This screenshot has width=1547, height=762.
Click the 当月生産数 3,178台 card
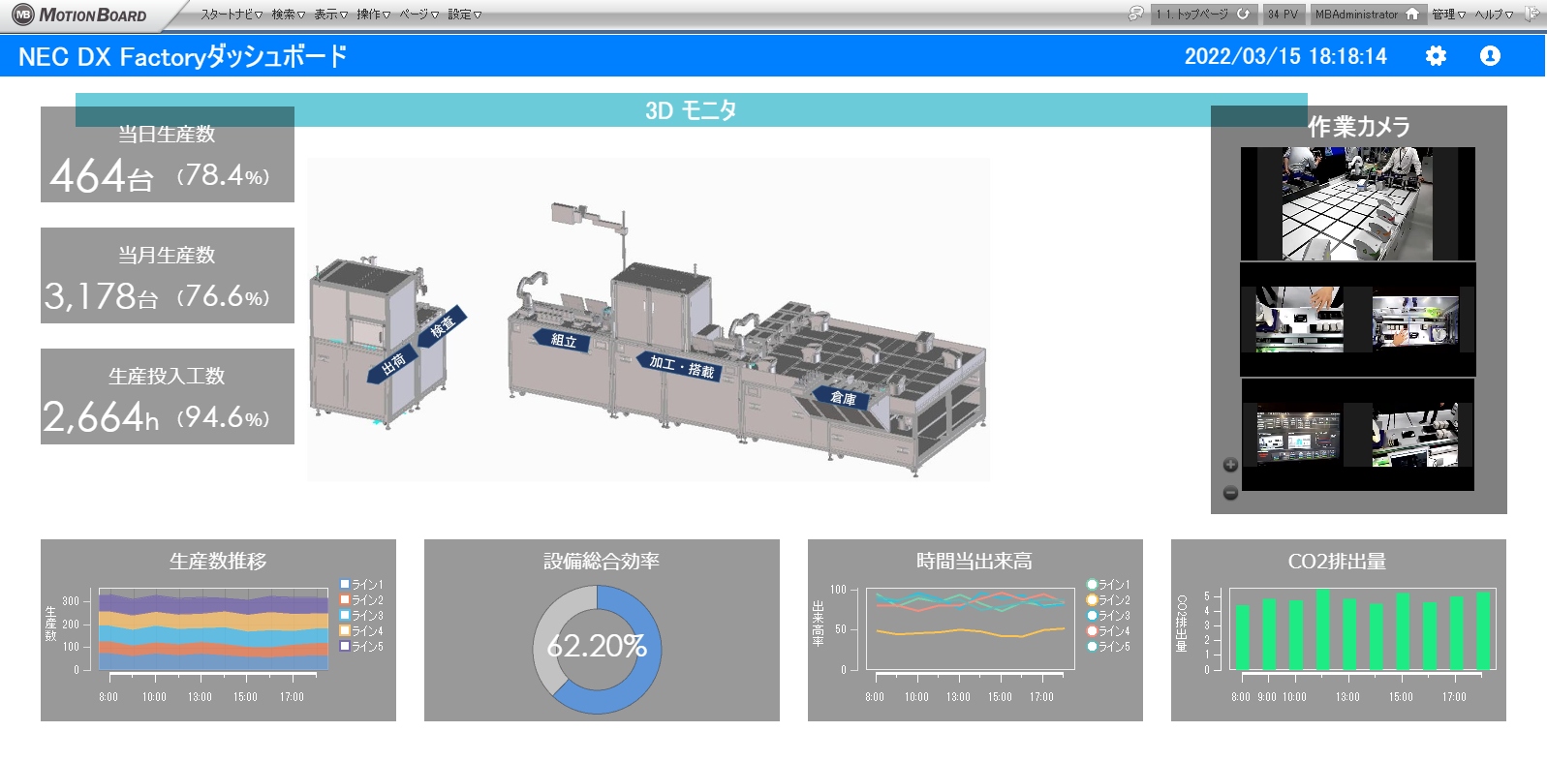168,276
